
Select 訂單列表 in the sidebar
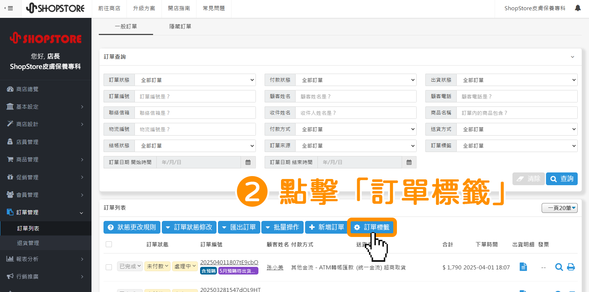coord(46,228)
